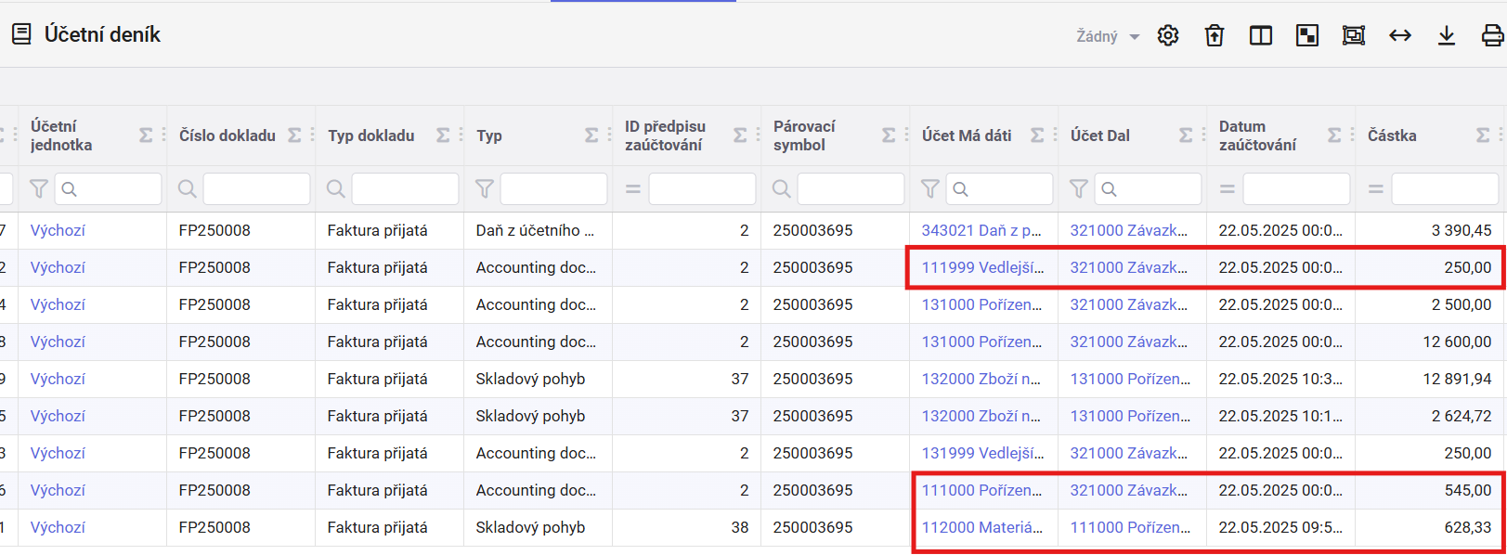
Task: Open the search operator for Párovací symbol filter
Action: (781, 189)
